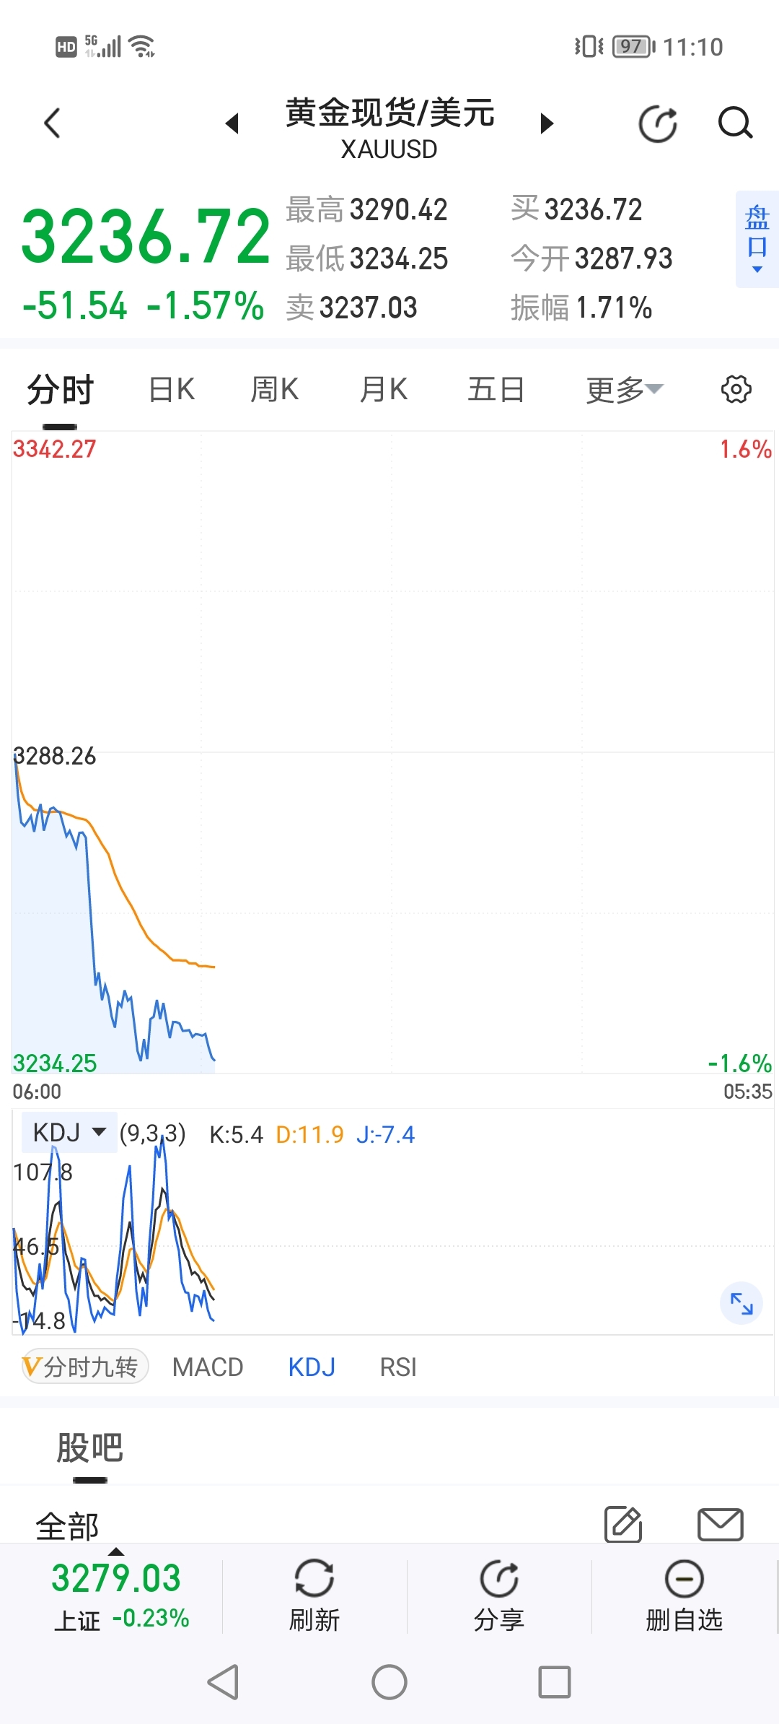Open the 更多 chart period dropdown
Image resolution: width=779 pixels, height=1724 pixels.
coord(624,390)
